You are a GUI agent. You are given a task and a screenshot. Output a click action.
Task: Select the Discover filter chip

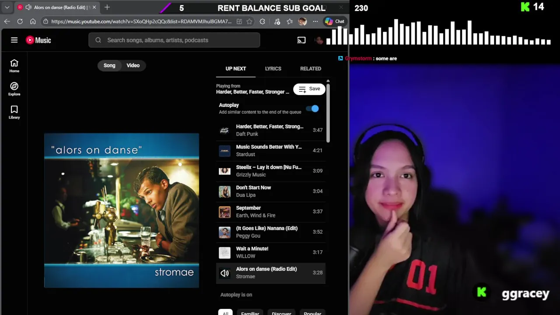(x=281, y=313)
